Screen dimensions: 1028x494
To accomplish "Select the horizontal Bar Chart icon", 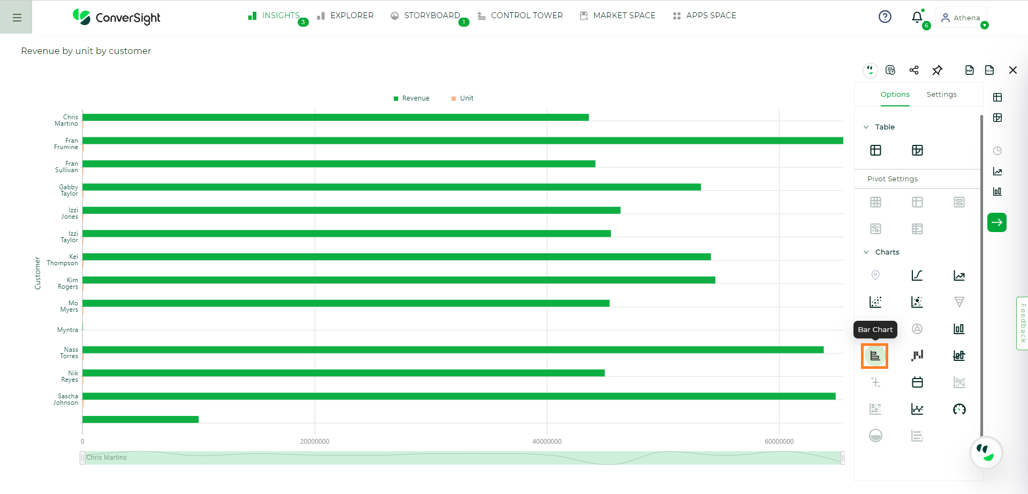I will tap(875, 356).
